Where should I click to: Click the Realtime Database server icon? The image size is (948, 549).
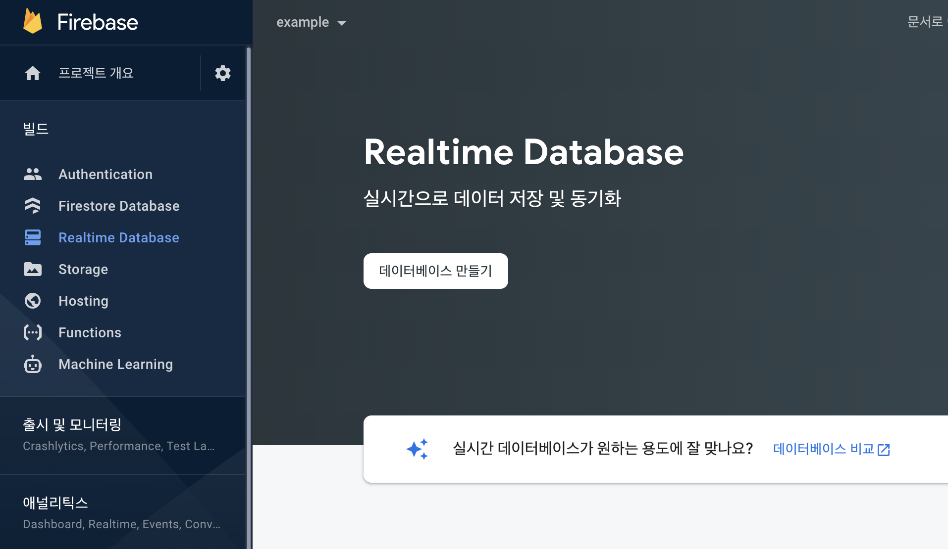pyautogui.click(x=33, y=237)
